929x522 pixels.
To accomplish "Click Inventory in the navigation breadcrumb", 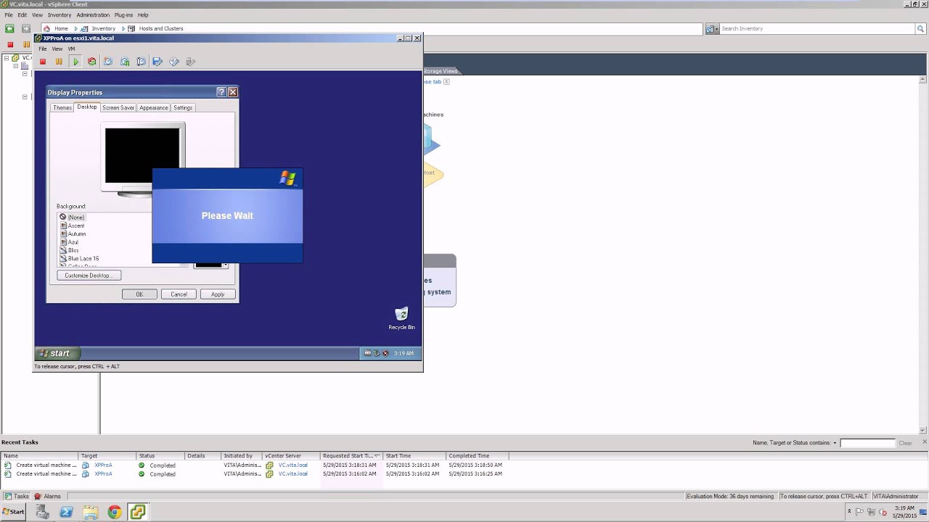I will [103, 28].
